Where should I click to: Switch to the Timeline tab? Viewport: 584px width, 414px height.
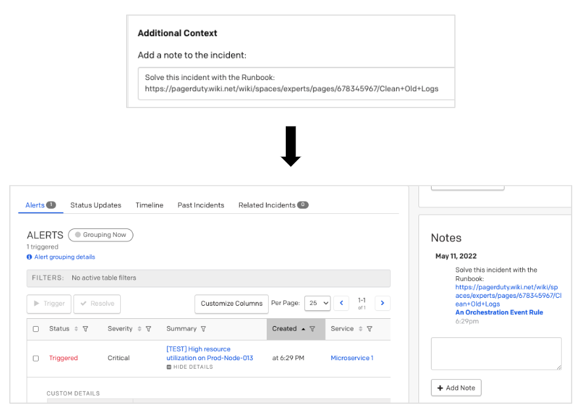tap(149, 205)
